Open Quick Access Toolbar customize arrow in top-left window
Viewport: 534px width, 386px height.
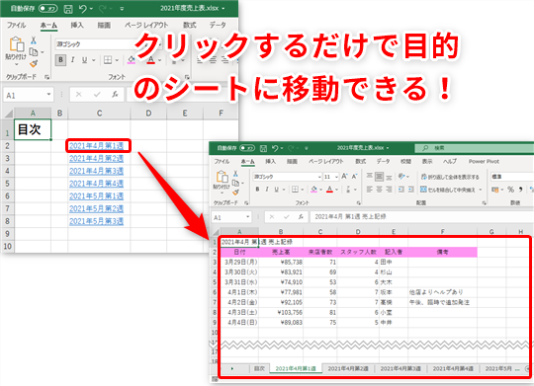pos(122,9)
